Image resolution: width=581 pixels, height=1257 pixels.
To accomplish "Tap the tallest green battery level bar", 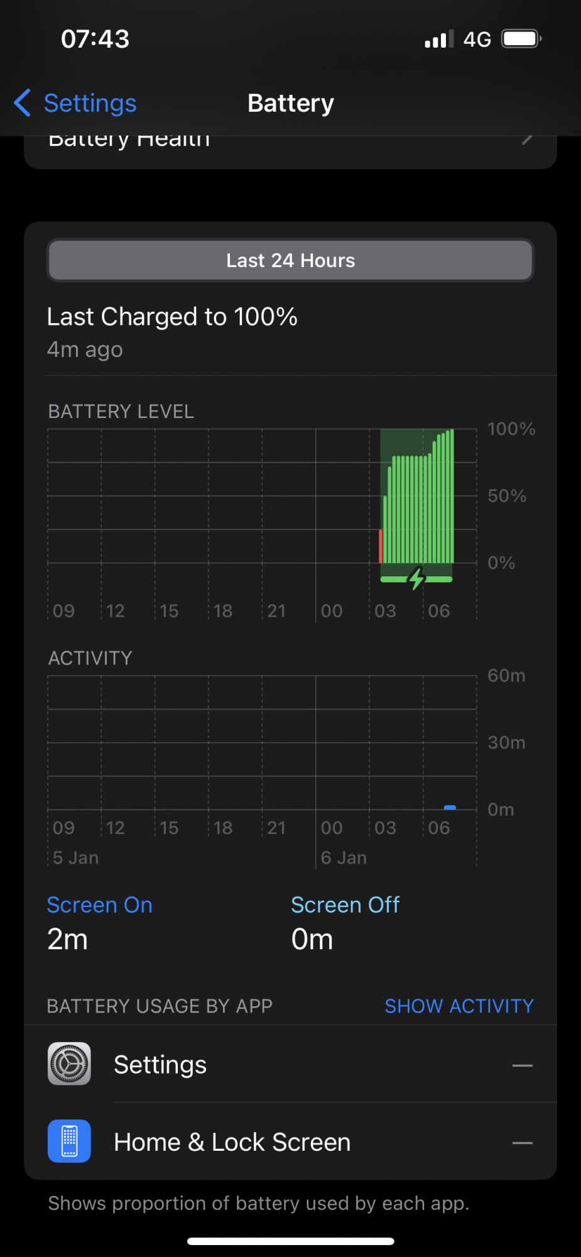I will [452, 496].
